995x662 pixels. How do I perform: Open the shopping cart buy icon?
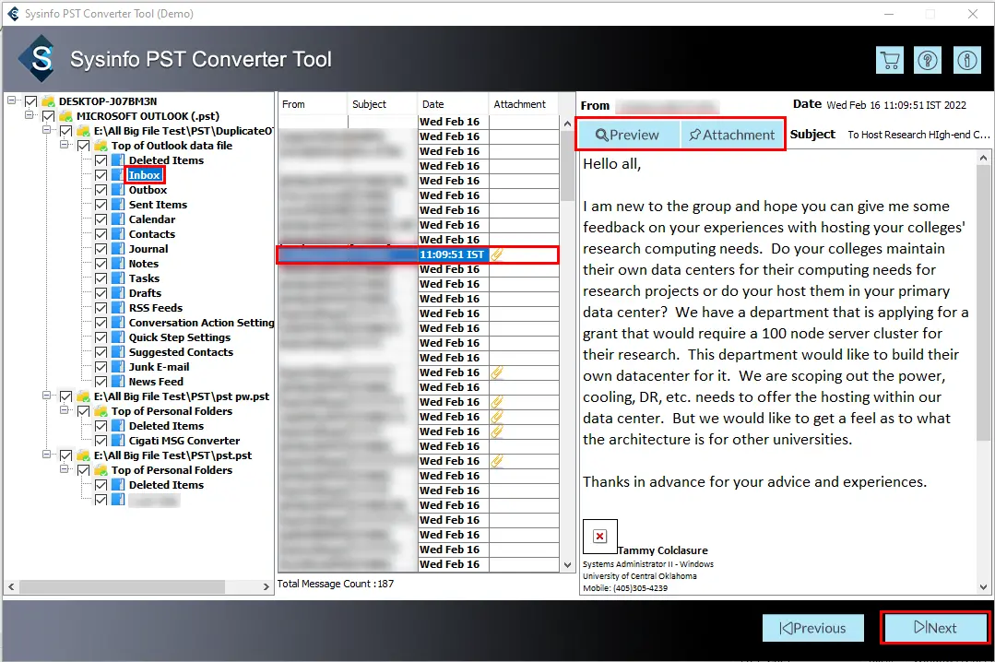pyautogui.click(x=890, y=61)
